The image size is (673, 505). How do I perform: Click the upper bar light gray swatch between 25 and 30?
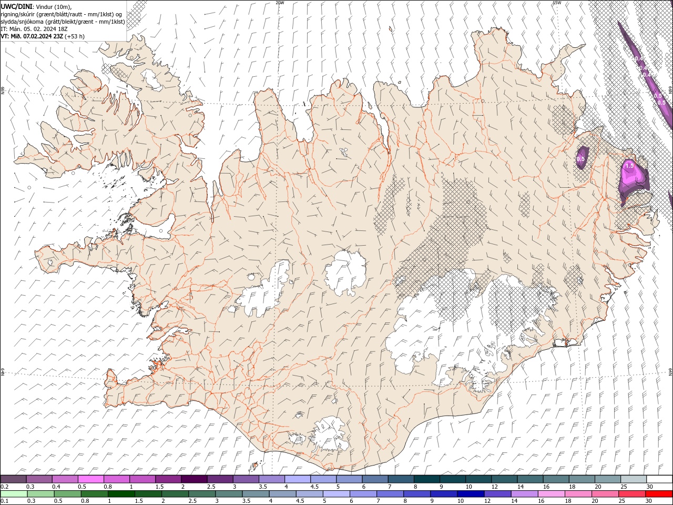[634, 479]
